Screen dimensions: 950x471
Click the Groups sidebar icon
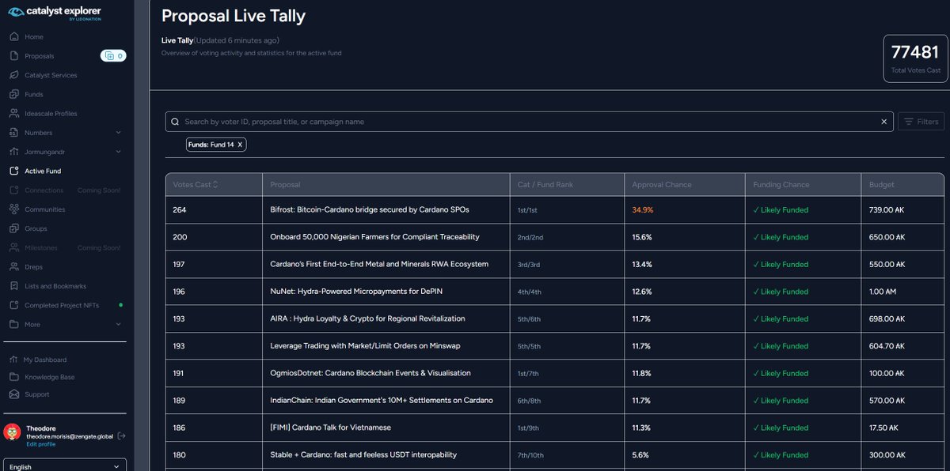coord(13,228)
